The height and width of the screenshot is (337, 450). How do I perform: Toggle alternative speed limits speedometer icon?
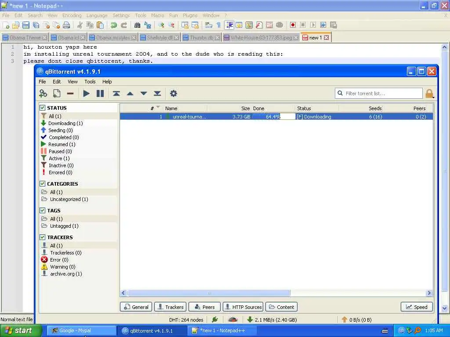pyautogui.click(x=233, y=319)
